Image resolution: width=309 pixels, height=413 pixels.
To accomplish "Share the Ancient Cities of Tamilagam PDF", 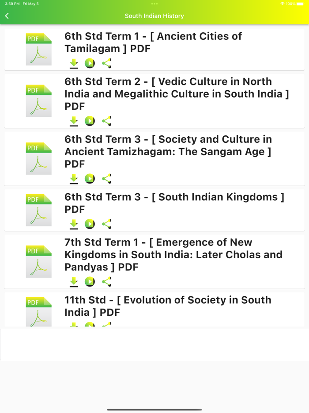I will pos(106,63).
